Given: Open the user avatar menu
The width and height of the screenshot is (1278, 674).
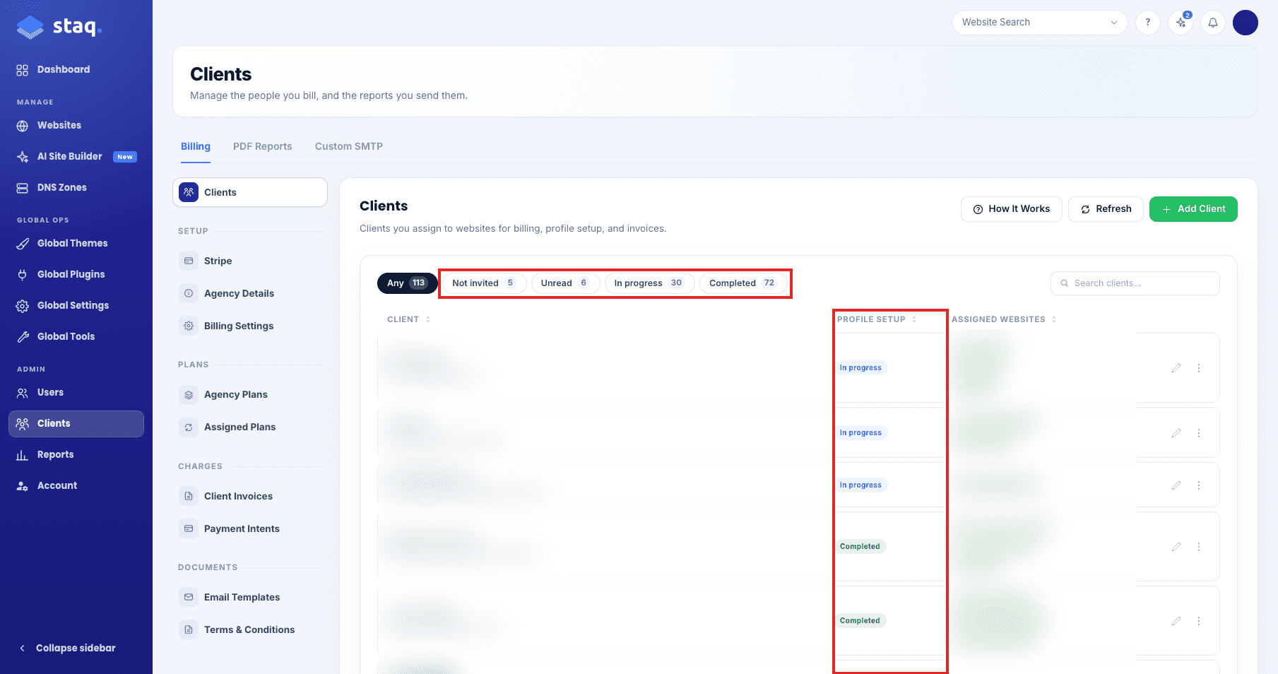Looking at the screenshot, I should pyautogui.click(x=1246, y=23).
